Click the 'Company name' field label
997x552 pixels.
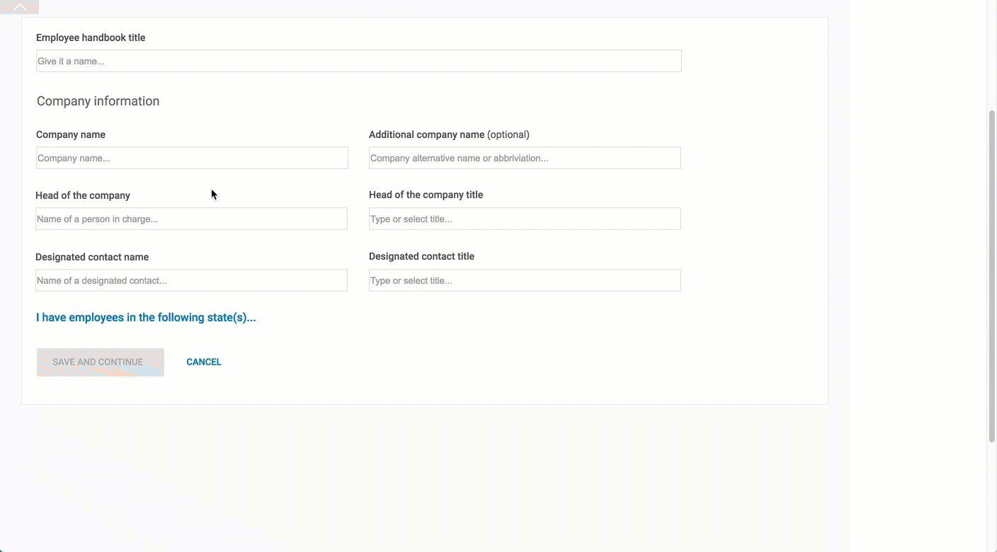[x=71, y=134]
